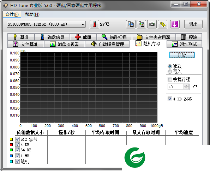
Task: Enable the 快捷行程 checkbox
Action: click(170, 79)
